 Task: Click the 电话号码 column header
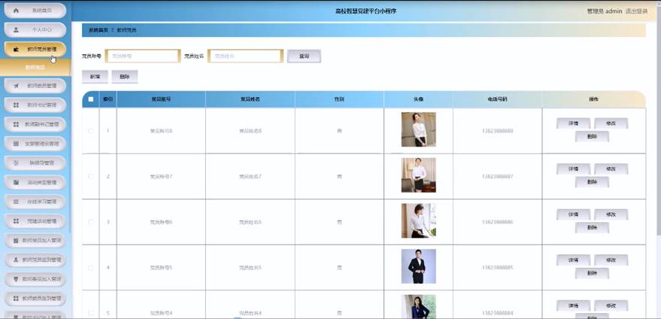(x=497, y=99)
